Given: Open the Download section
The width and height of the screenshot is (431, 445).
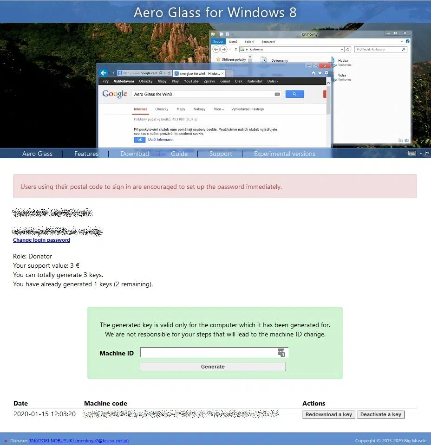Looking at the screenshot, I should (x=134, y=154).
